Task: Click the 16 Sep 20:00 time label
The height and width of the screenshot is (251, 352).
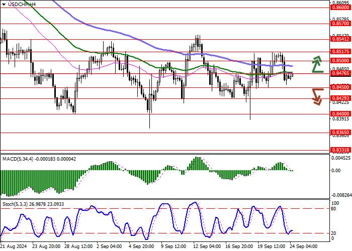Action: [239, 246]
